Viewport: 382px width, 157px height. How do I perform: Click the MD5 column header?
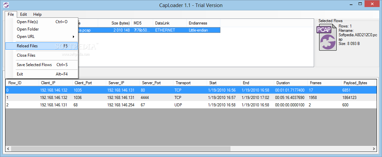coord(142,23)
